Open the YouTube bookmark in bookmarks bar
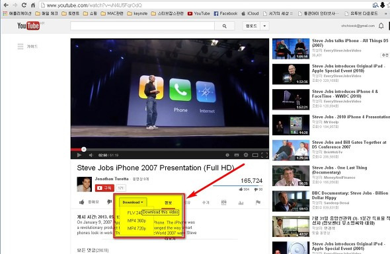Viewport: 390px width, 254px height. coord(198,13)
